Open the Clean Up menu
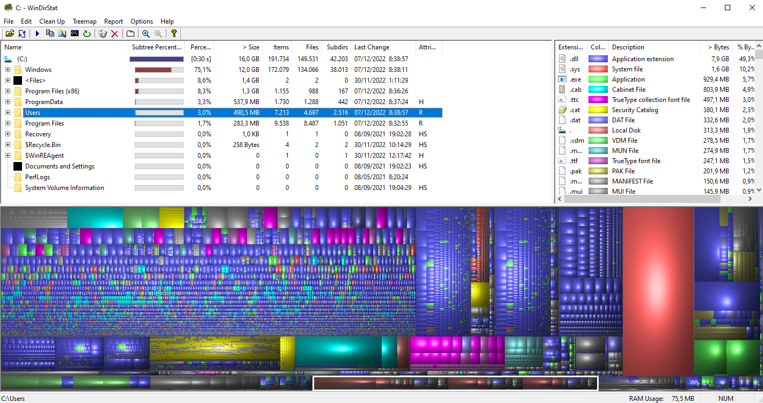This screenshot has height=403, width=763. click(52, 21)
